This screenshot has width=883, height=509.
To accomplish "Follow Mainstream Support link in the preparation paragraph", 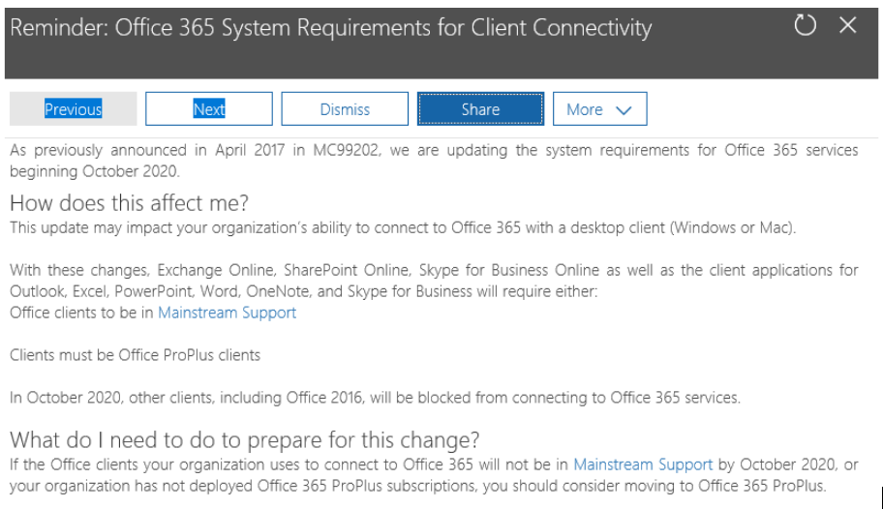I will [x=643, y=464].
